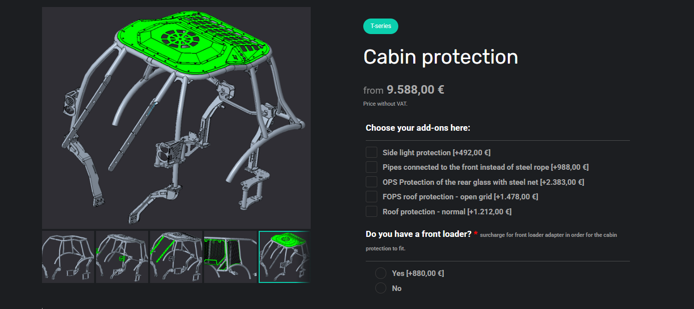Tick the Side light protection checkbox
This screenshot has height=309, width=694.
(x=371, y=152)
